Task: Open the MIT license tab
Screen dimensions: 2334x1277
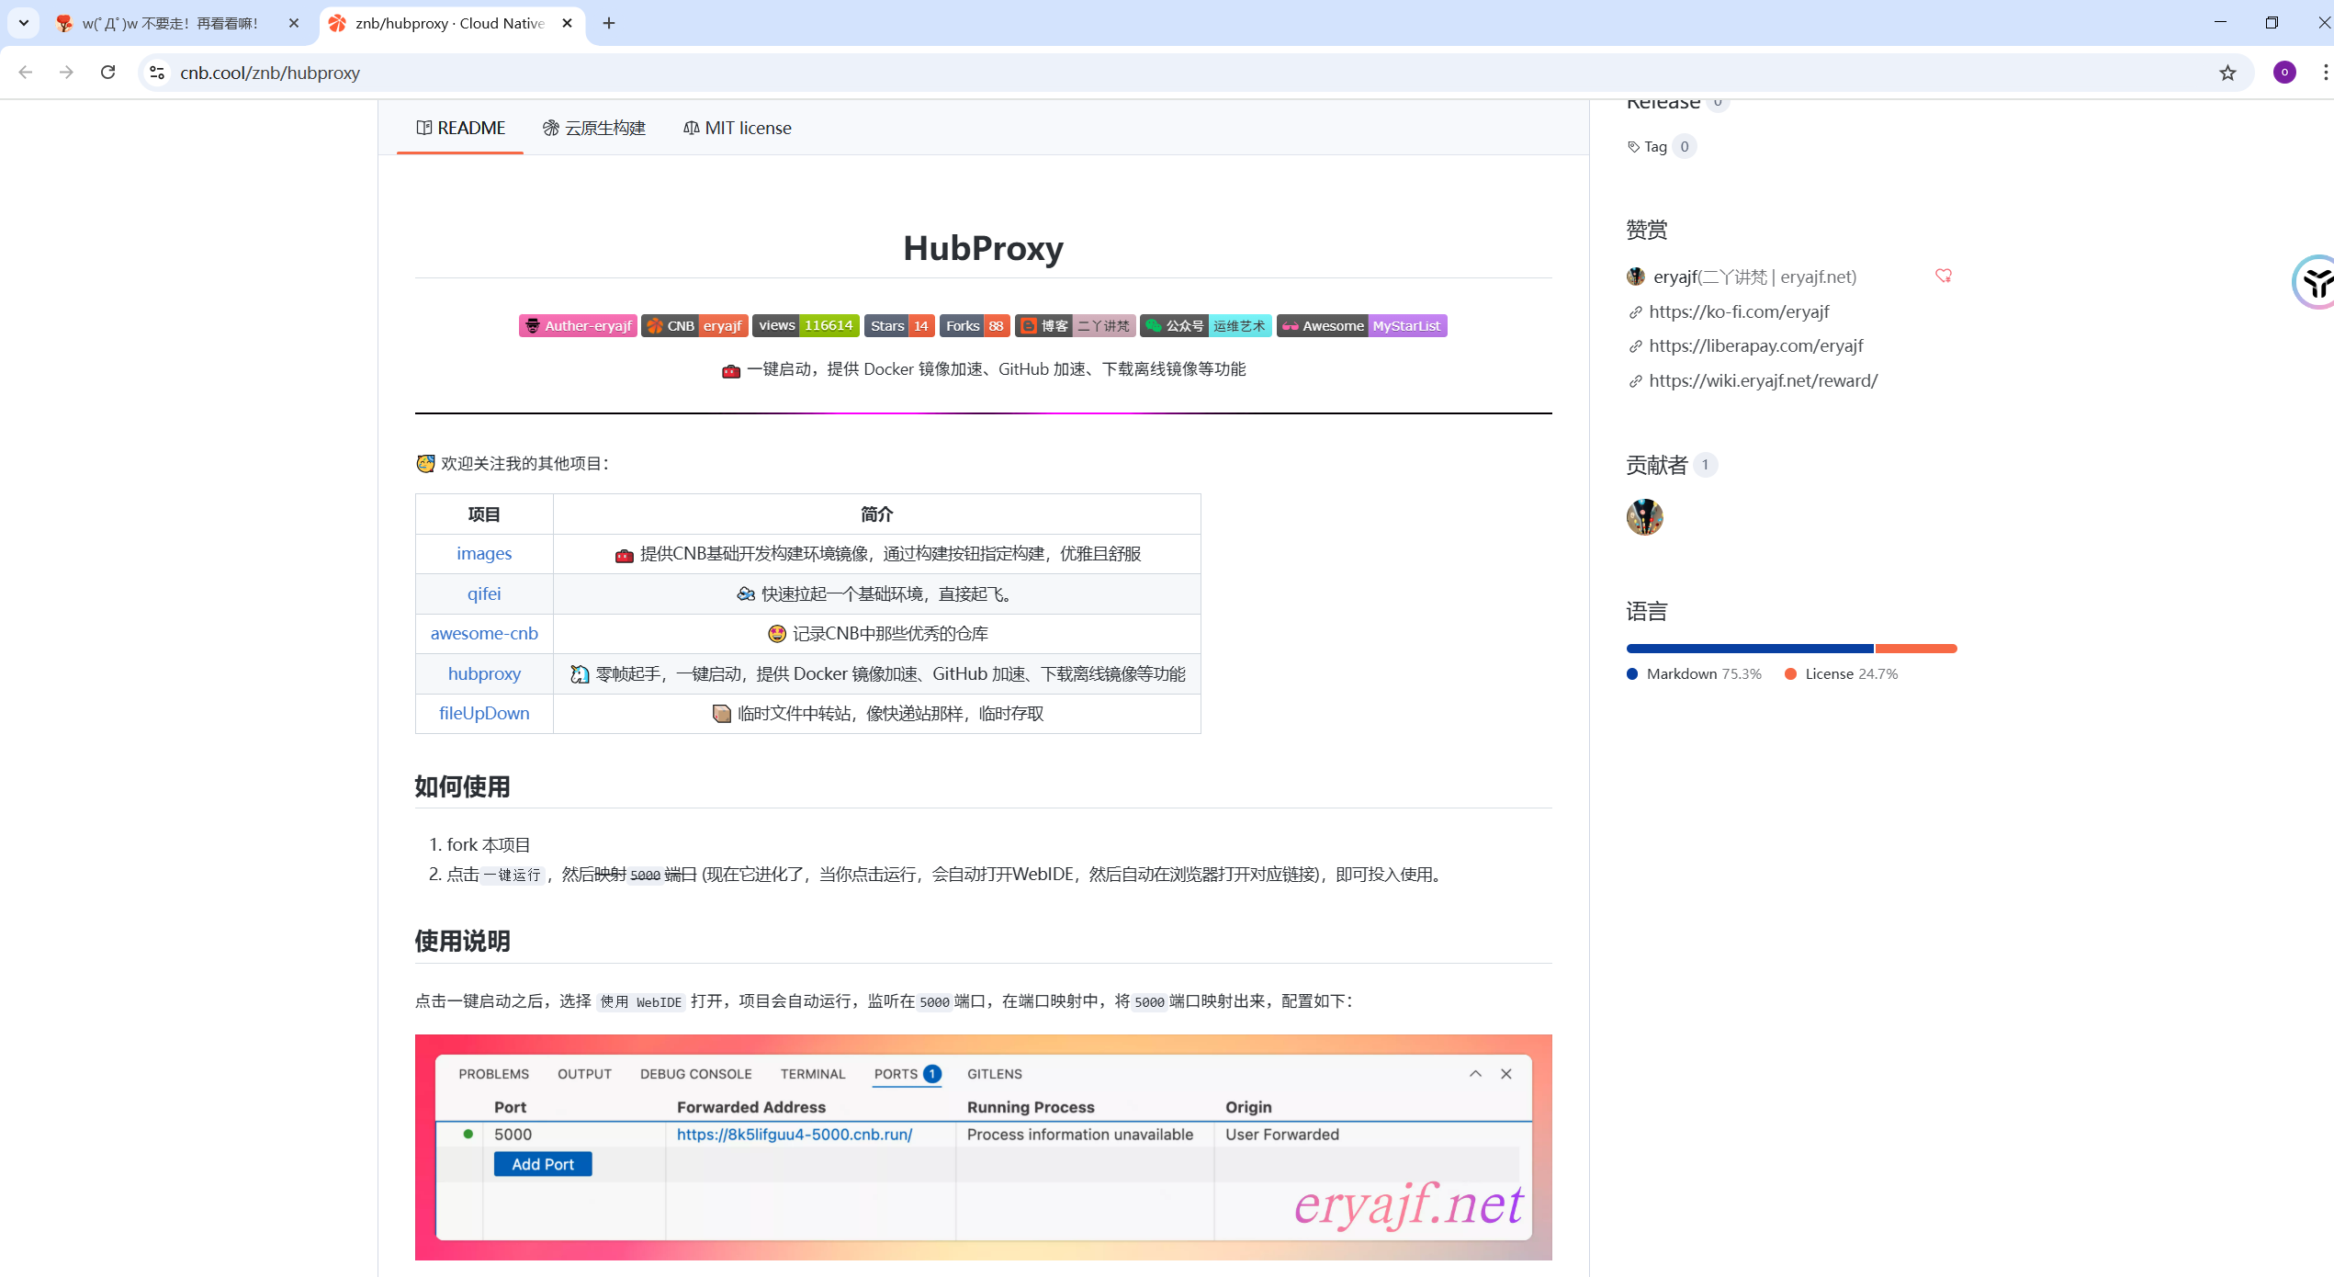Action: pyautogui.click(x=737, y=128)
